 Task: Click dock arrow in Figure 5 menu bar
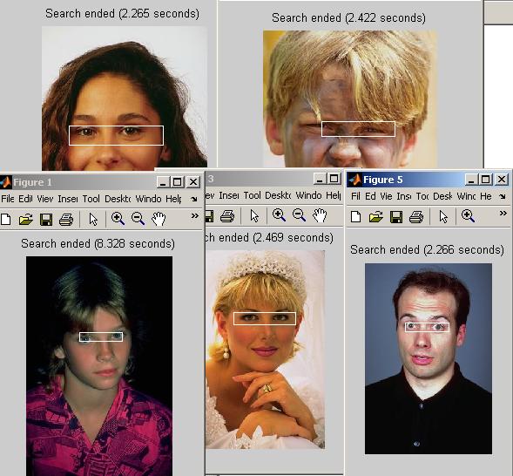coord(503,196)
